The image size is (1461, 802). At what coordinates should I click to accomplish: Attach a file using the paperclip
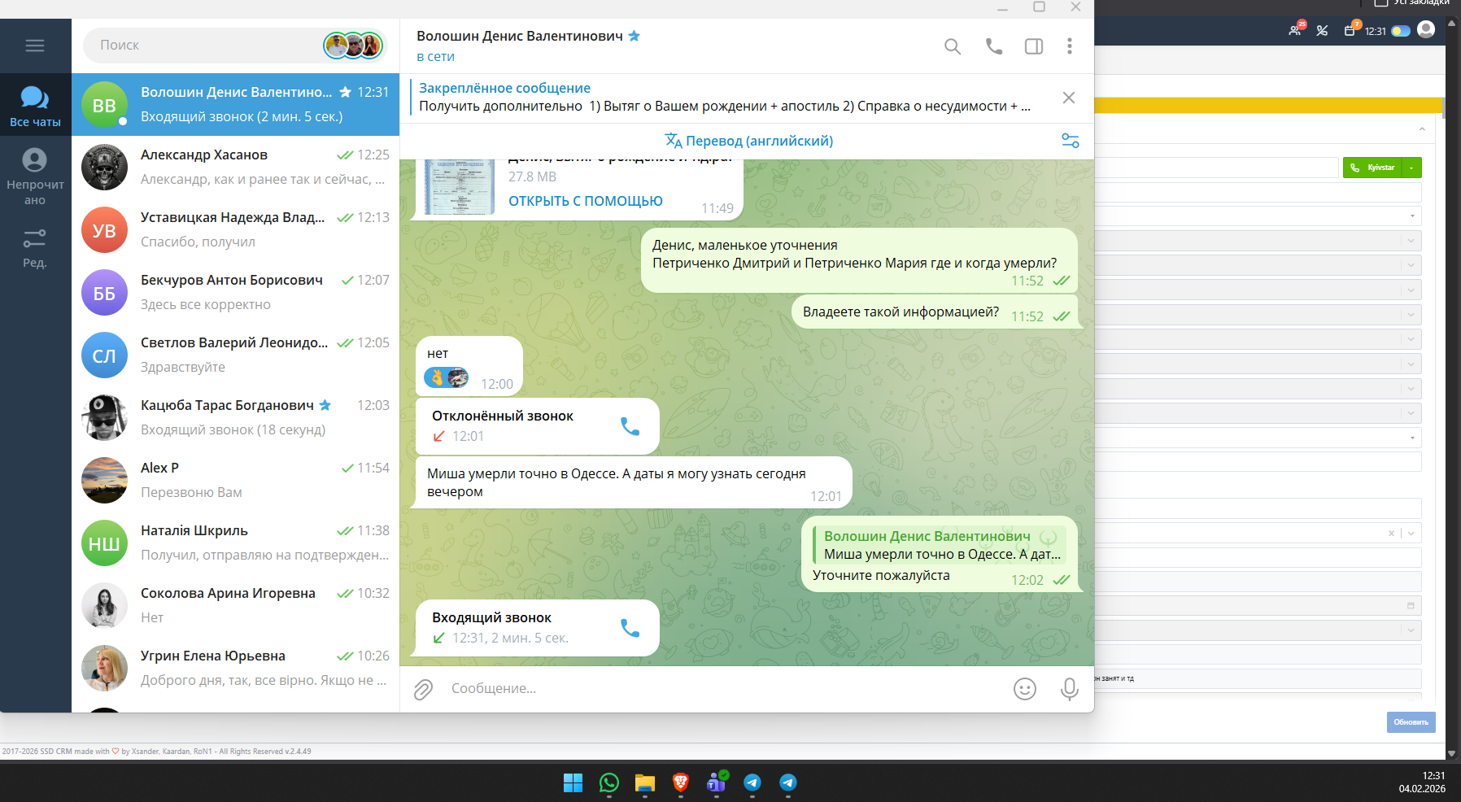[424, 690]
